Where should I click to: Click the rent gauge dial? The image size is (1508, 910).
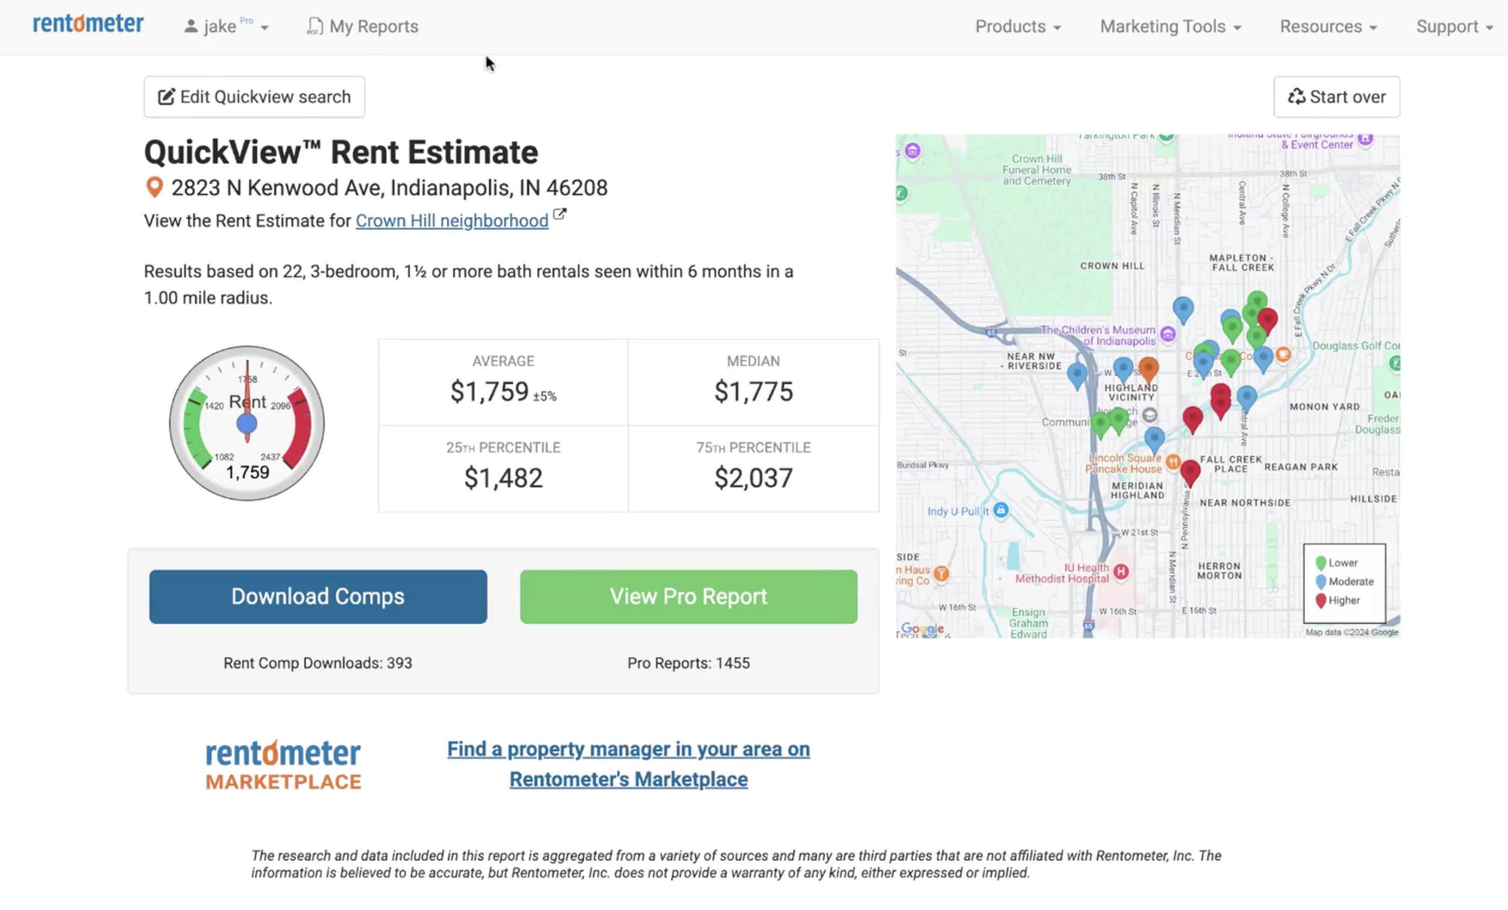coord(246,423)
